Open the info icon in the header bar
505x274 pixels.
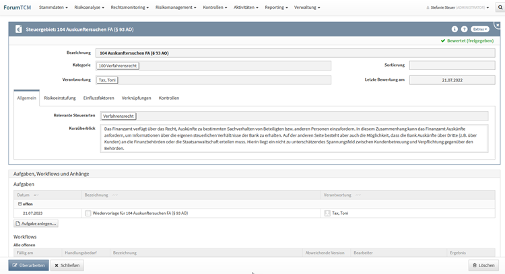click(x=454, y=30)
